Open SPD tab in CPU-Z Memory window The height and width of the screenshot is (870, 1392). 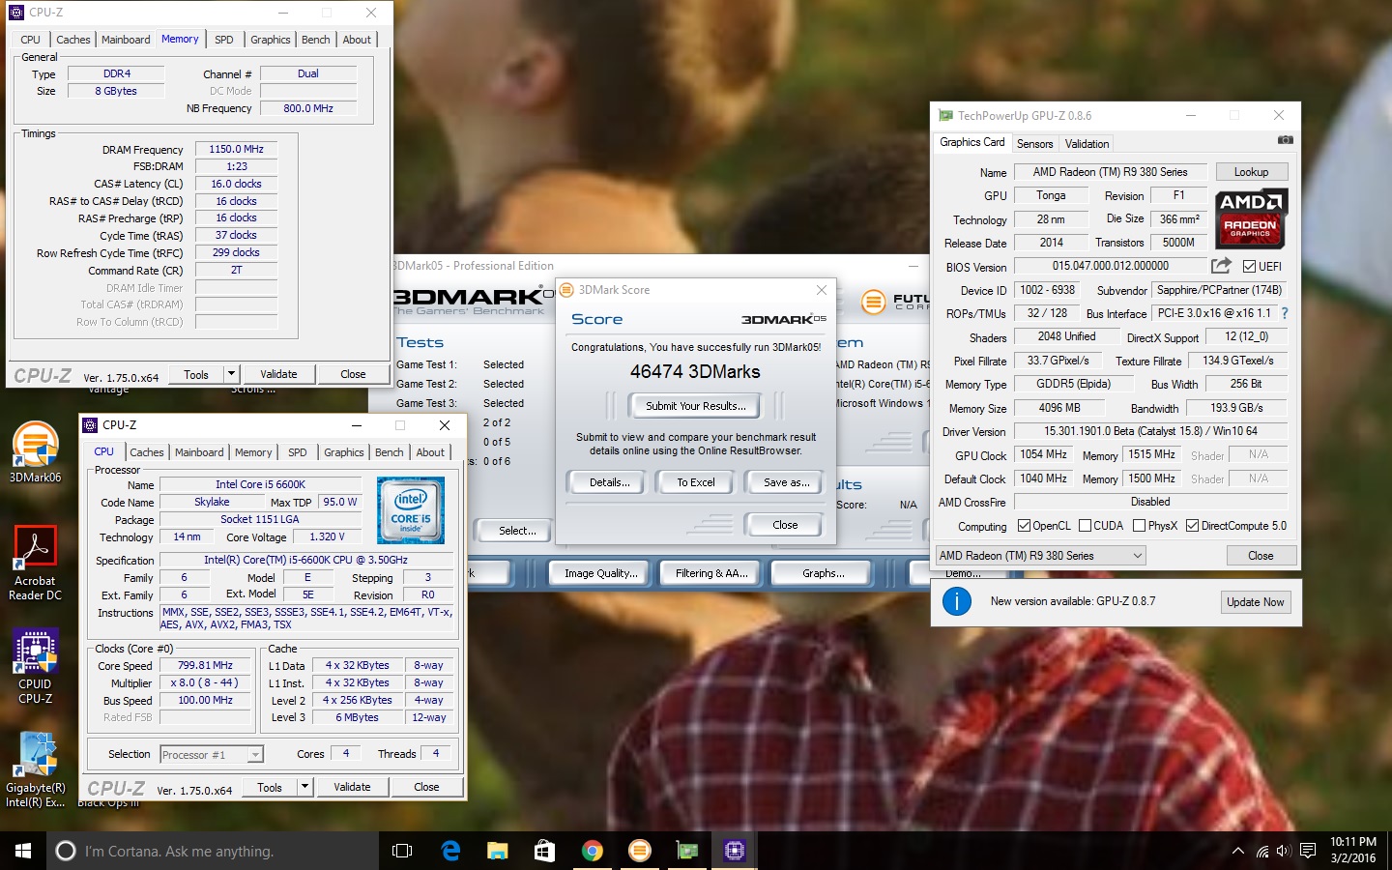224,40
